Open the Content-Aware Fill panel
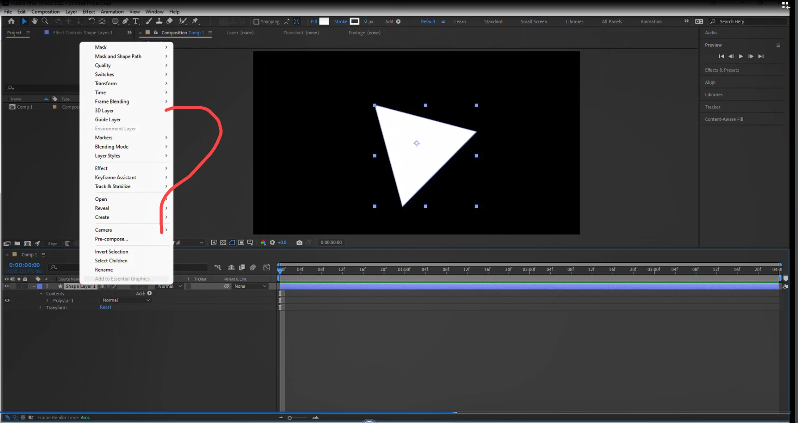798x423 pixels. coord(724,119)
